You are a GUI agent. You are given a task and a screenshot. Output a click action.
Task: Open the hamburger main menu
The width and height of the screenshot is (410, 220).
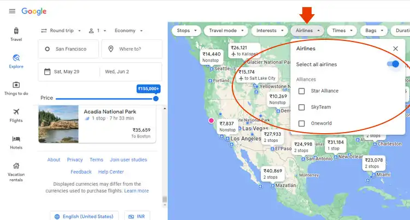pyautogui.click(x=12, y=11)
